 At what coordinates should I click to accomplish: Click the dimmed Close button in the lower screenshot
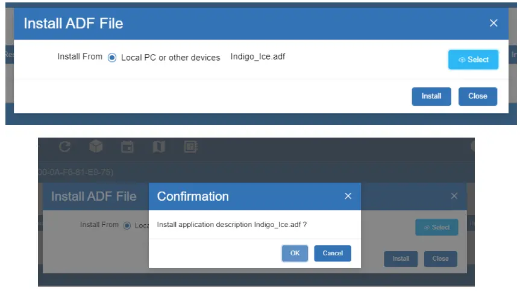[x=440, y=259]
